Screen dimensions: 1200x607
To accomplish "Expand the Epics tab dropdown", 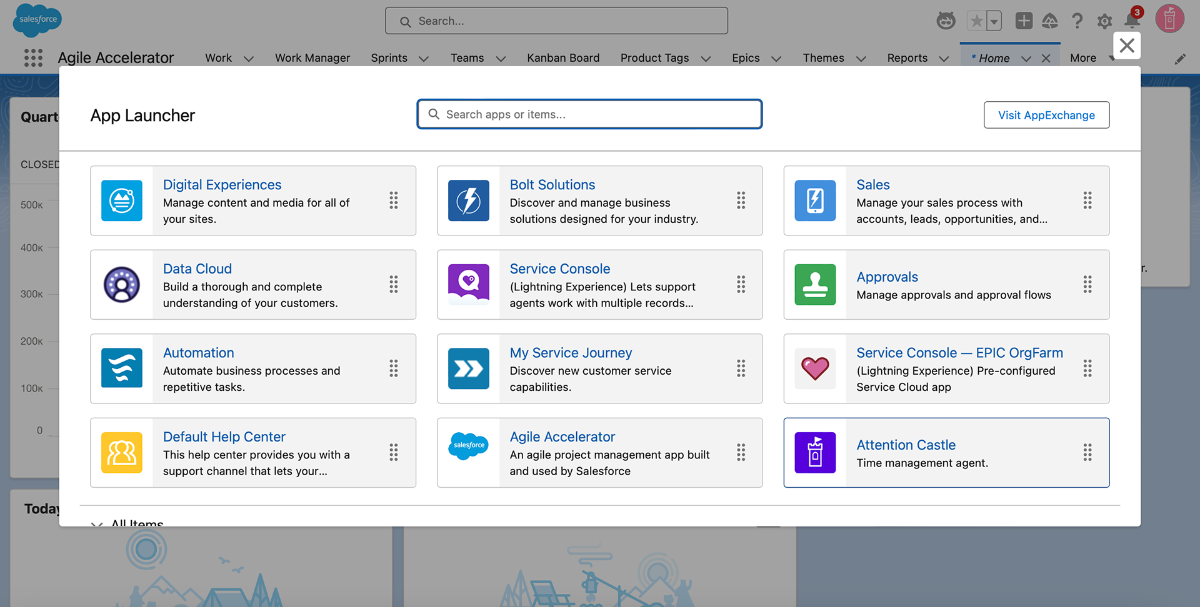I will 776,59.
